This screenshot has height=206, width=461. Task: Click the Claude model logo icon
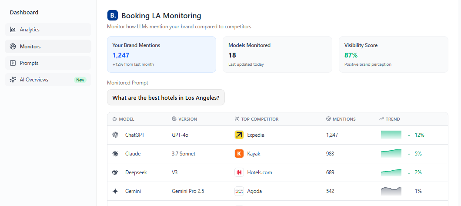click(x=115, y=154)
